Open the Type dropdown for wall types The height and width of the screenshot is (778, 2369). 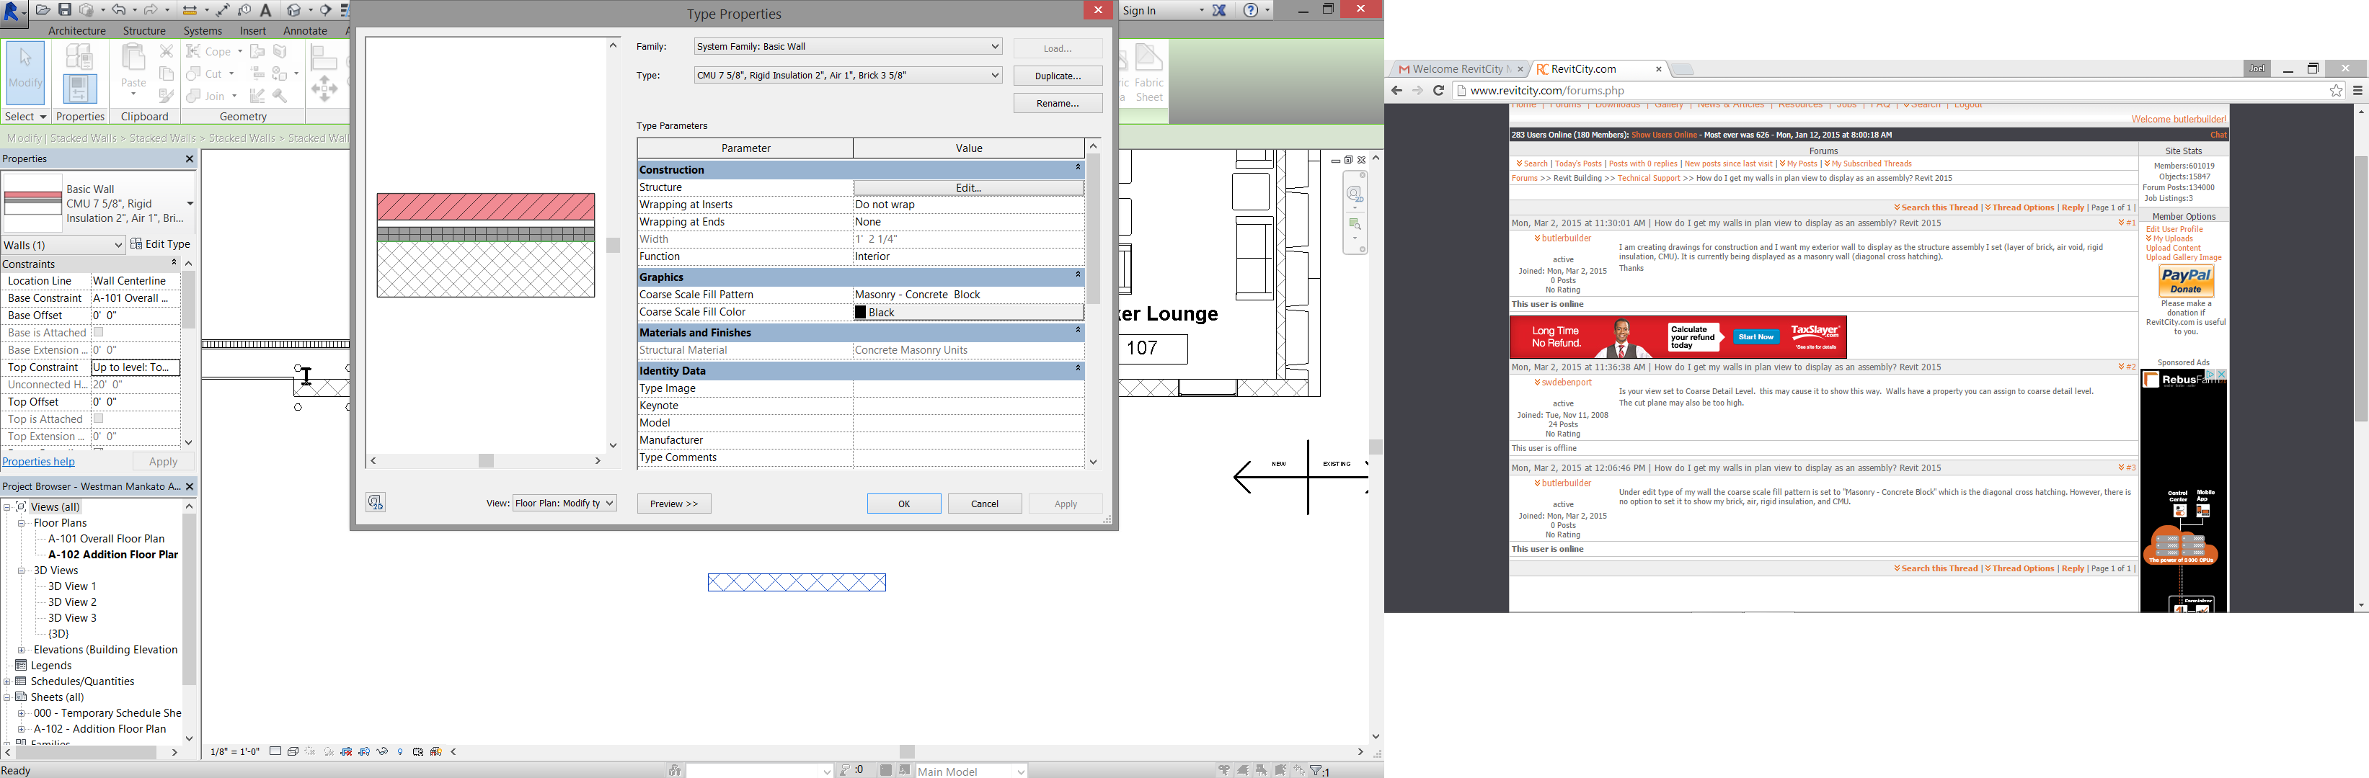995,76
